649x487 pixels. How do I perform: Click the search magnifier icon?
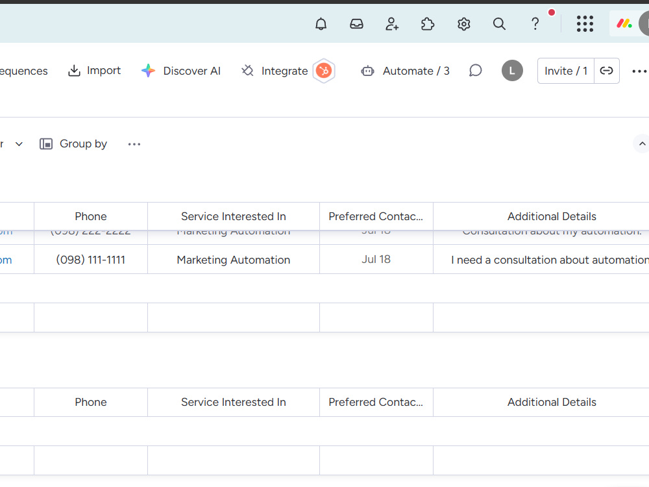click(499, 24)
